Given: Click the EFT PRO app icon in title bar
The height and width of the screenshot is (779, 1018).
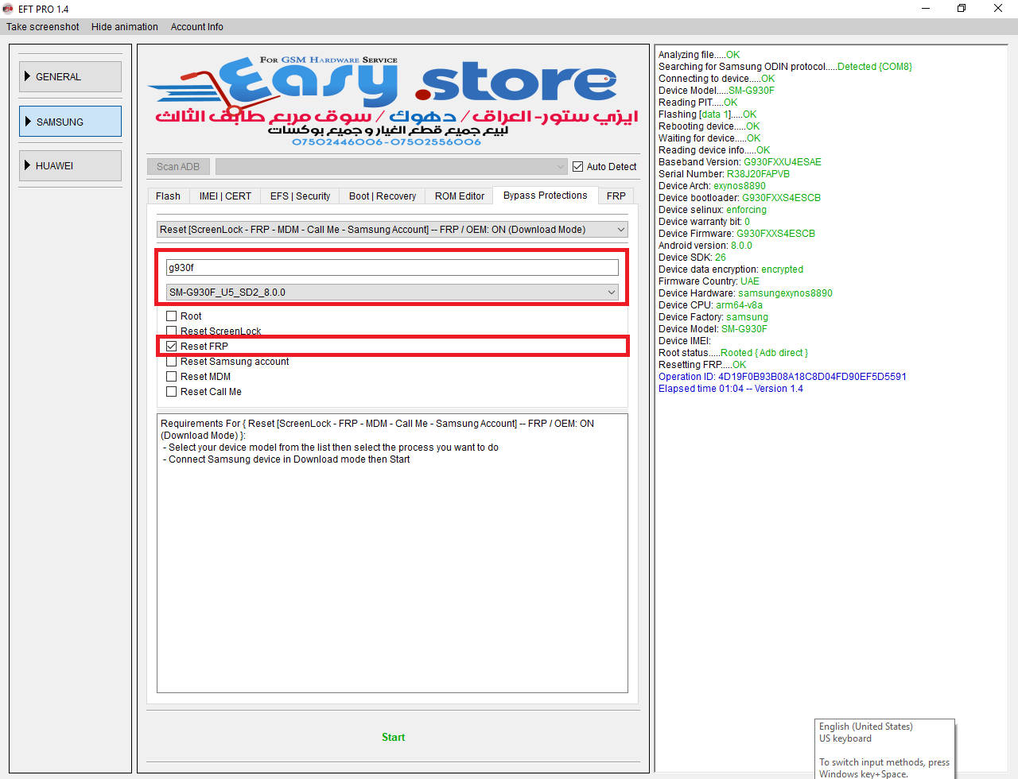Looking at the screenshot, I should pyautogui.click(x=8, y=9).
